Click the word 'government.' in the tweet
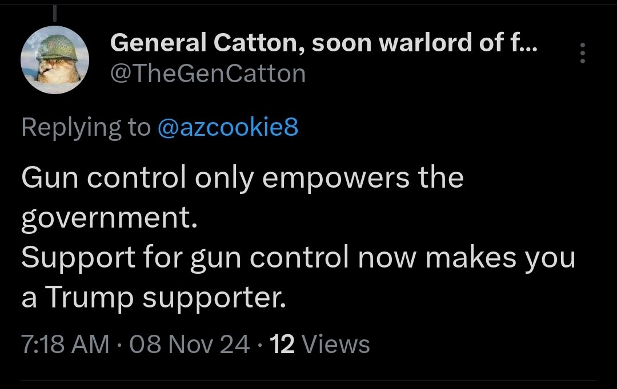 tap(109, 218)
